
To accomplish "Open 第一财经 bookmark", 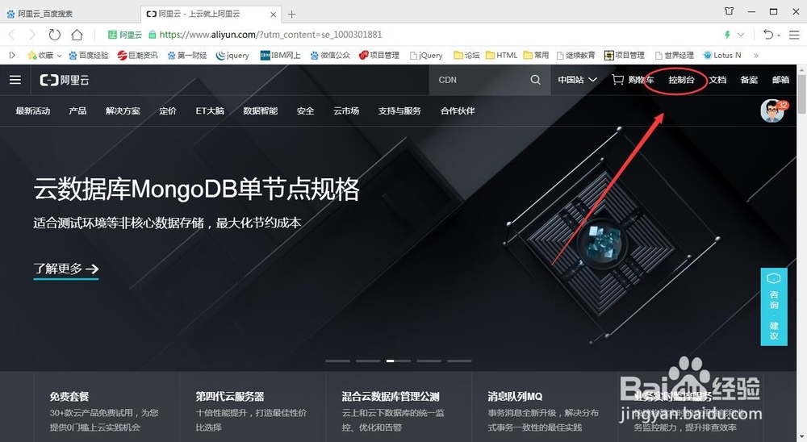I will tap(187, 55).
